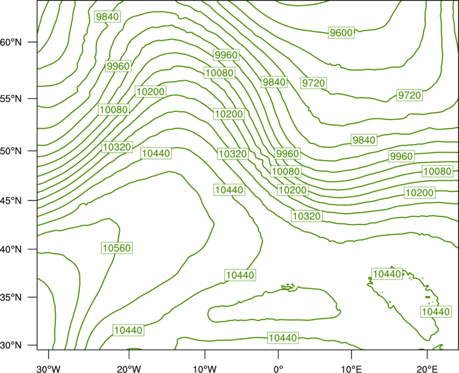Click the 40°N latitude axis label
Image resolution: width=459 pixels, height=373 pixels.
coord(11,249)
